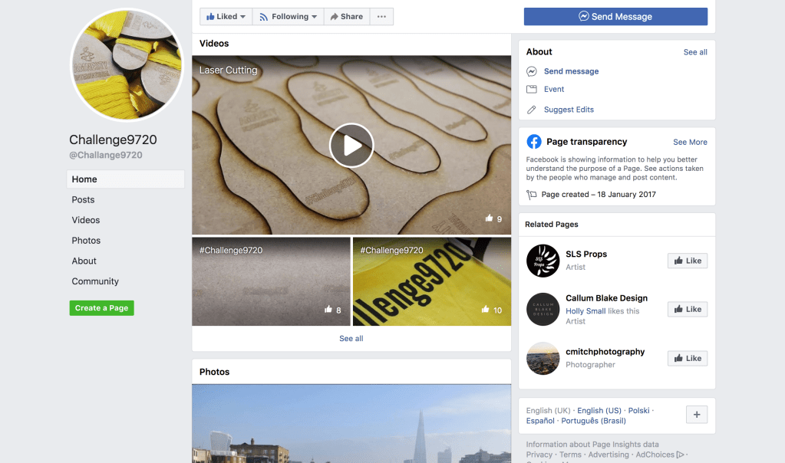Click the pencil icon for Suggest Edits

coord(532,110)
